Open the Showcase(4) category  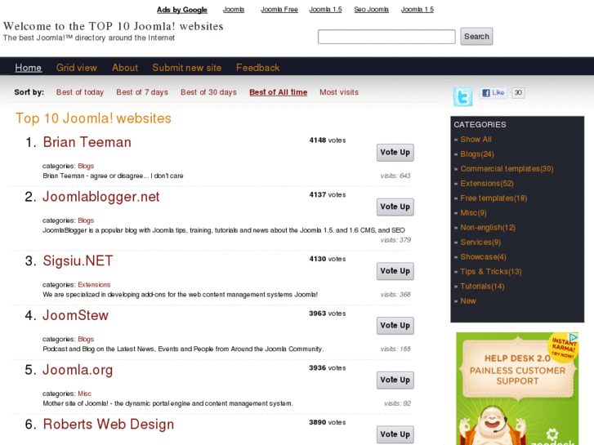[483, 257]
